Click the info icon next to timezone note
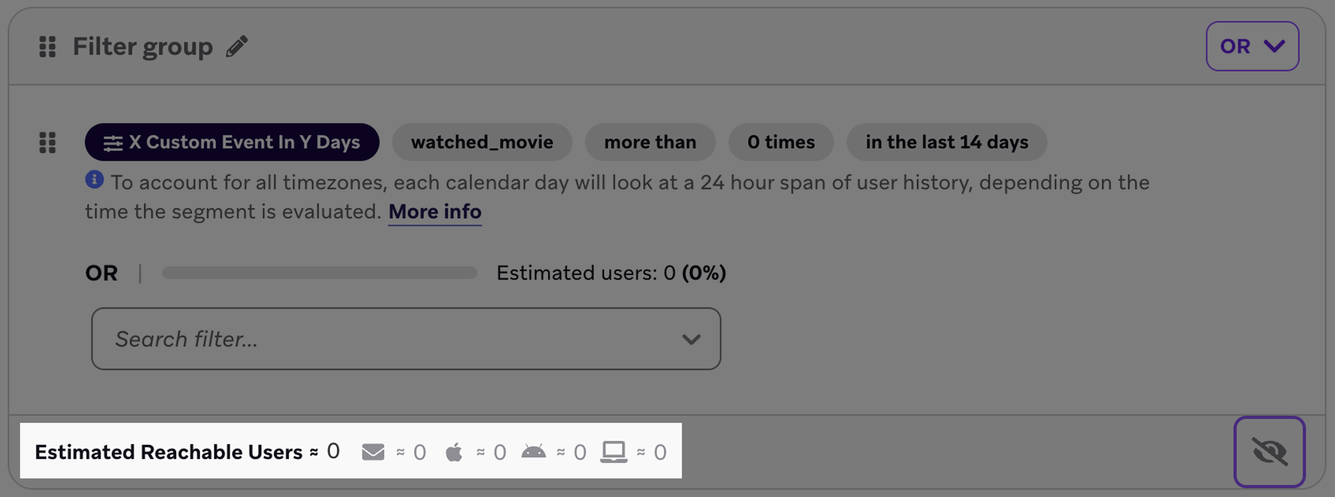The height and width of the screenshot is (497, 1335). [94, 180]
